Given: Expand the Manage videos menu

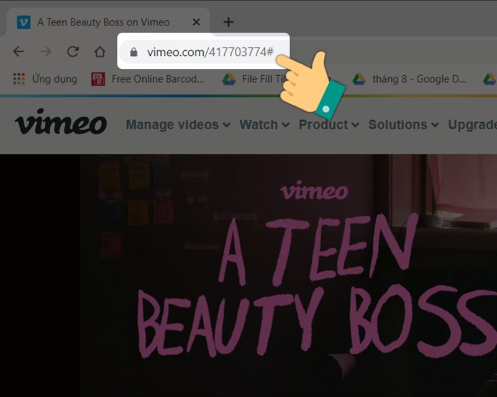Looking at the screenshot, I should 178,125.
